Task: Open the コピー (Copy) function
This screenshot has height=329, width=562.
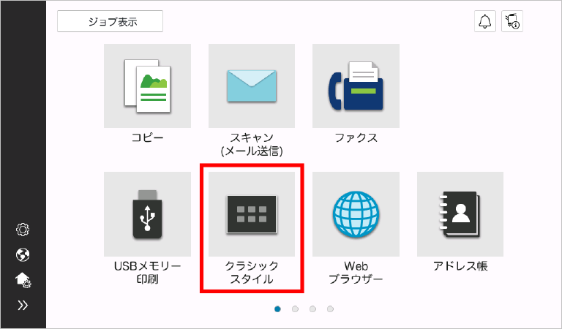Action: (147, 86)
